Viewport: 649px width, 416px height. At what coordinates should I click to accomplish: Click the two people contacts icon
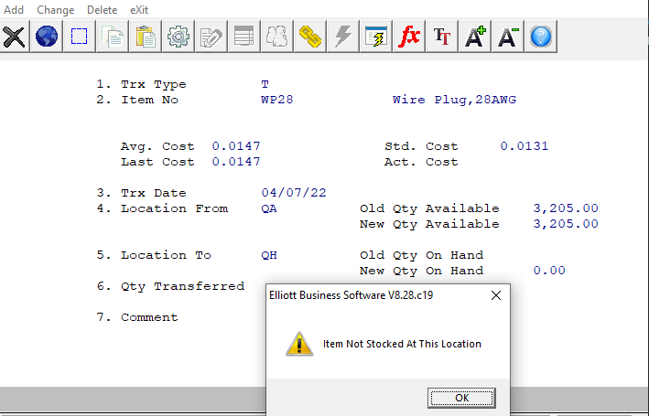coord(277,37)
